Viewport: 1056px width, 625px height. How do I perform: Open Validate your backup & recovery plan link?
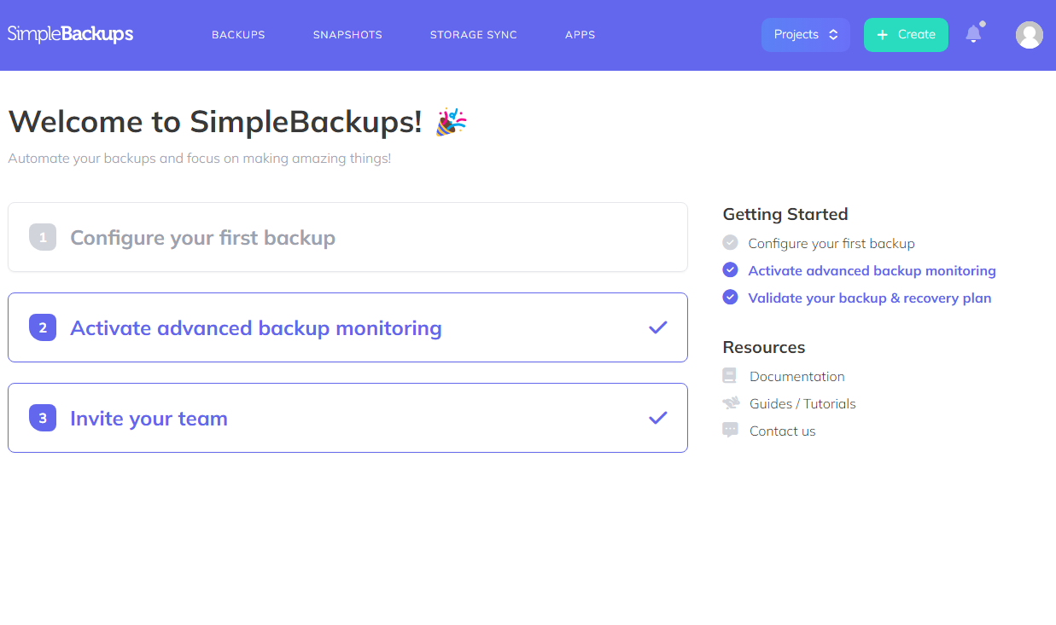tap(869, 298)
